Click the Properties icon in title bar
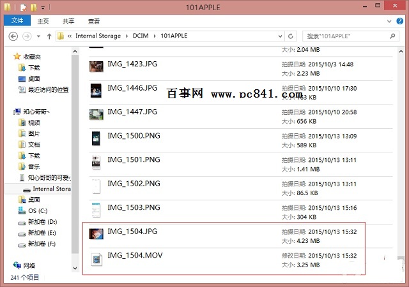The width and height of the screenshot is (409, 287). point(24,8)
